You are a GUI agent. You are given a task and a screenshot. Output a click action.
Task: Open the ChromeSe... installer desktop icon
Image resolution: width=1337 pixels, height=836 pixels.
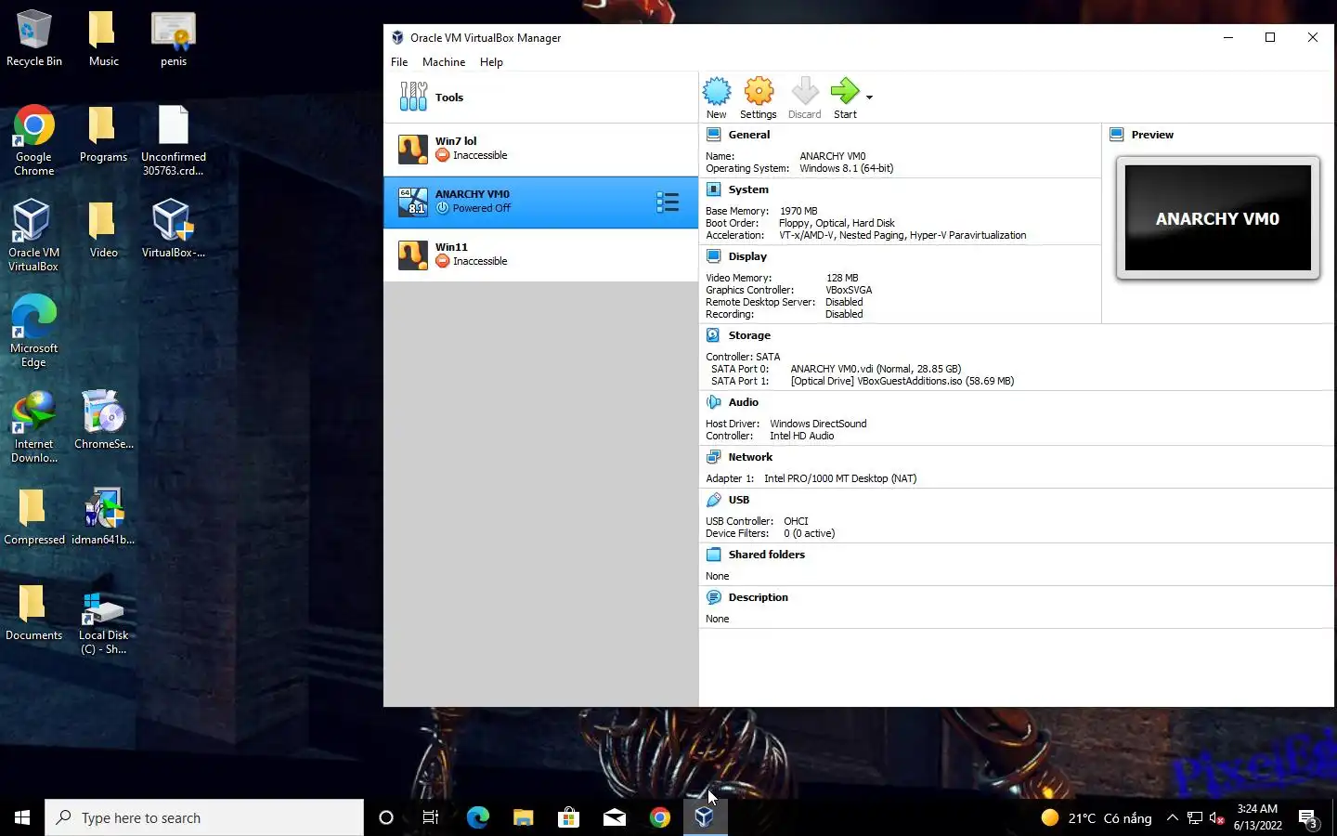pos(103,421)
